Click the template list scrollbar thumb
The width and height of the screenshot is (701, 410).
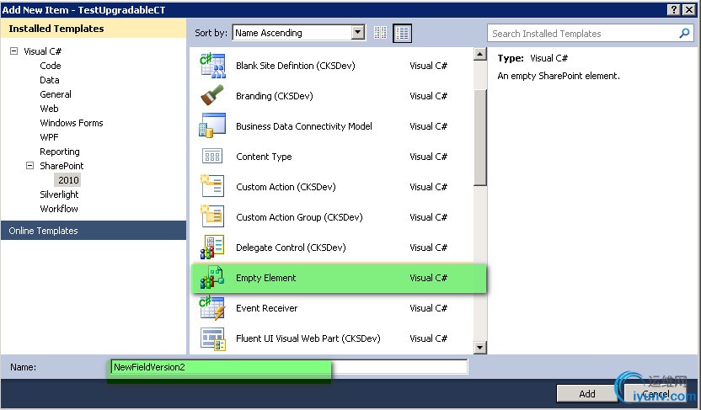point(479,137)
